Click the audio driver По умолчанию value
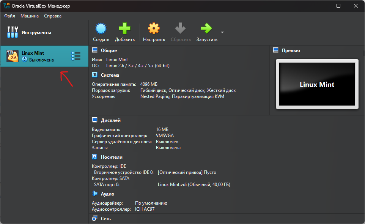 [x=151, y=203]
